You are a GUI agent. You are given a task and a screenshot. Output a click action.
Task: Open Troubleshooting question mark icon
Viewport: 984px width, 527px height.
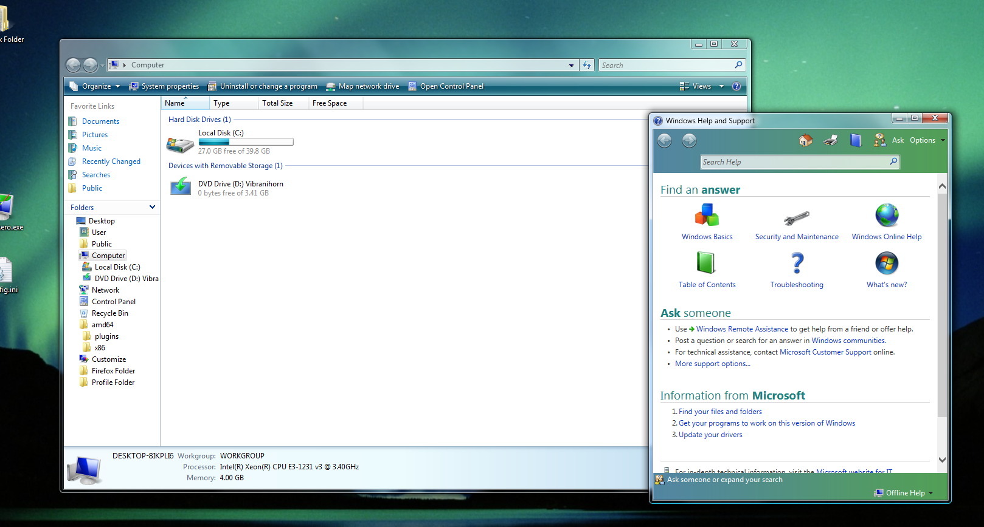pos(797,263)
